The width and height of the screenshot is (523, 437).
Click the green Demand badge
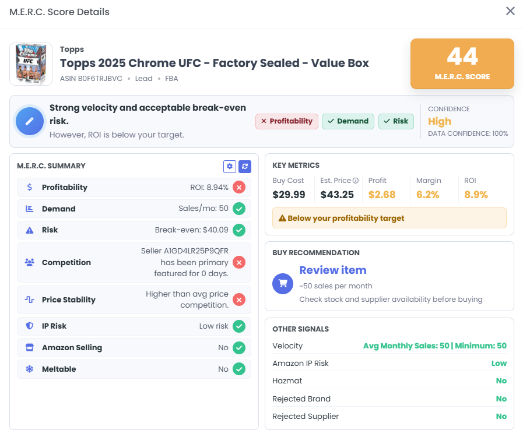348,121
